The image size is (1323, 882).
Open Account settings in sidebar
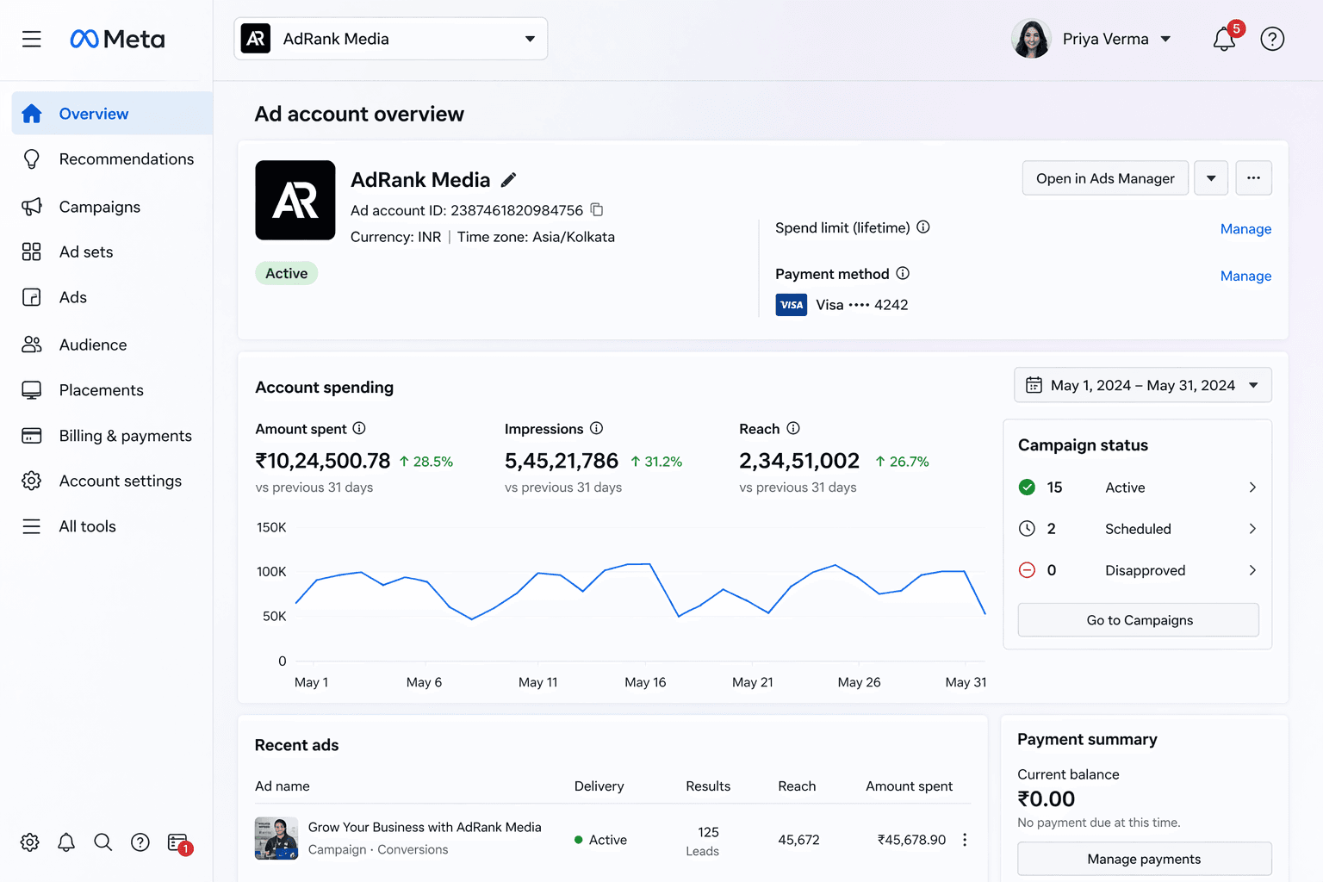(112, 481)
